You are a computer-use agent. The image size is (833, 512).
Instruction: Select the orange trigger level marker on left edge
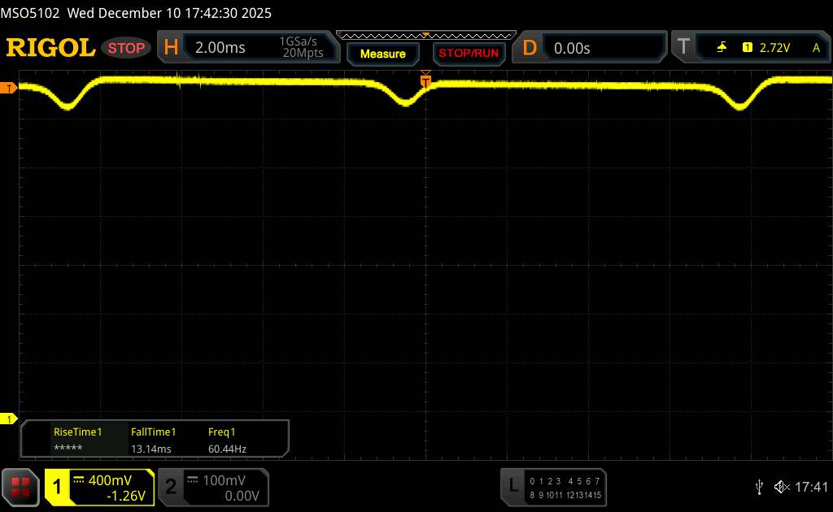click(9, 88)
